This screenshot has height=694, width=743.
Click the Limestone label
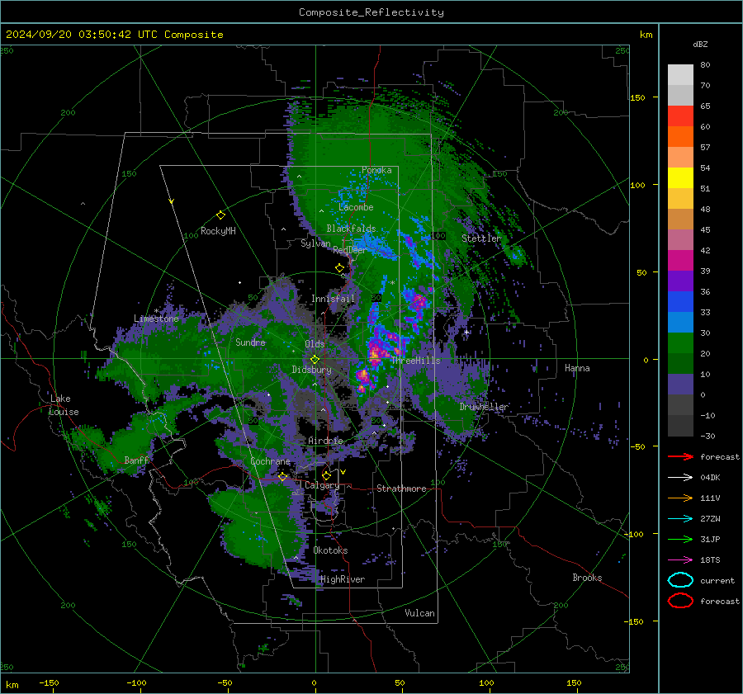(156, 319)
